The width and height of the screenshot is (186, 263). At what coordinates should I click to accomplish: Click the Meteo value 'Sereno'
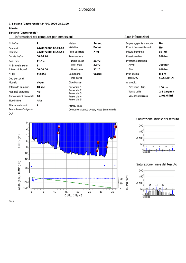(x=98, y=43)
